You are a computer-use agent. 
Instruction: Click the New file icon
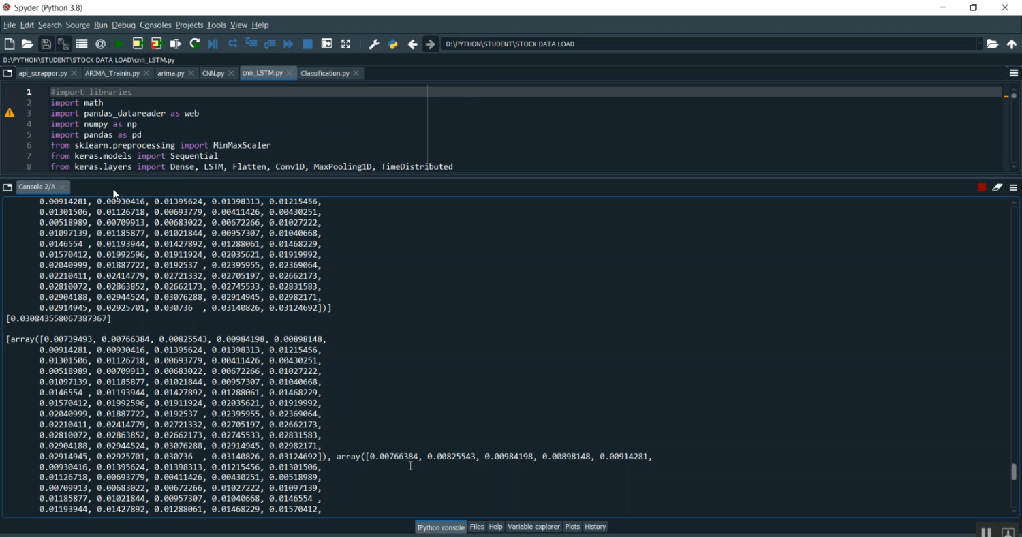10,44
